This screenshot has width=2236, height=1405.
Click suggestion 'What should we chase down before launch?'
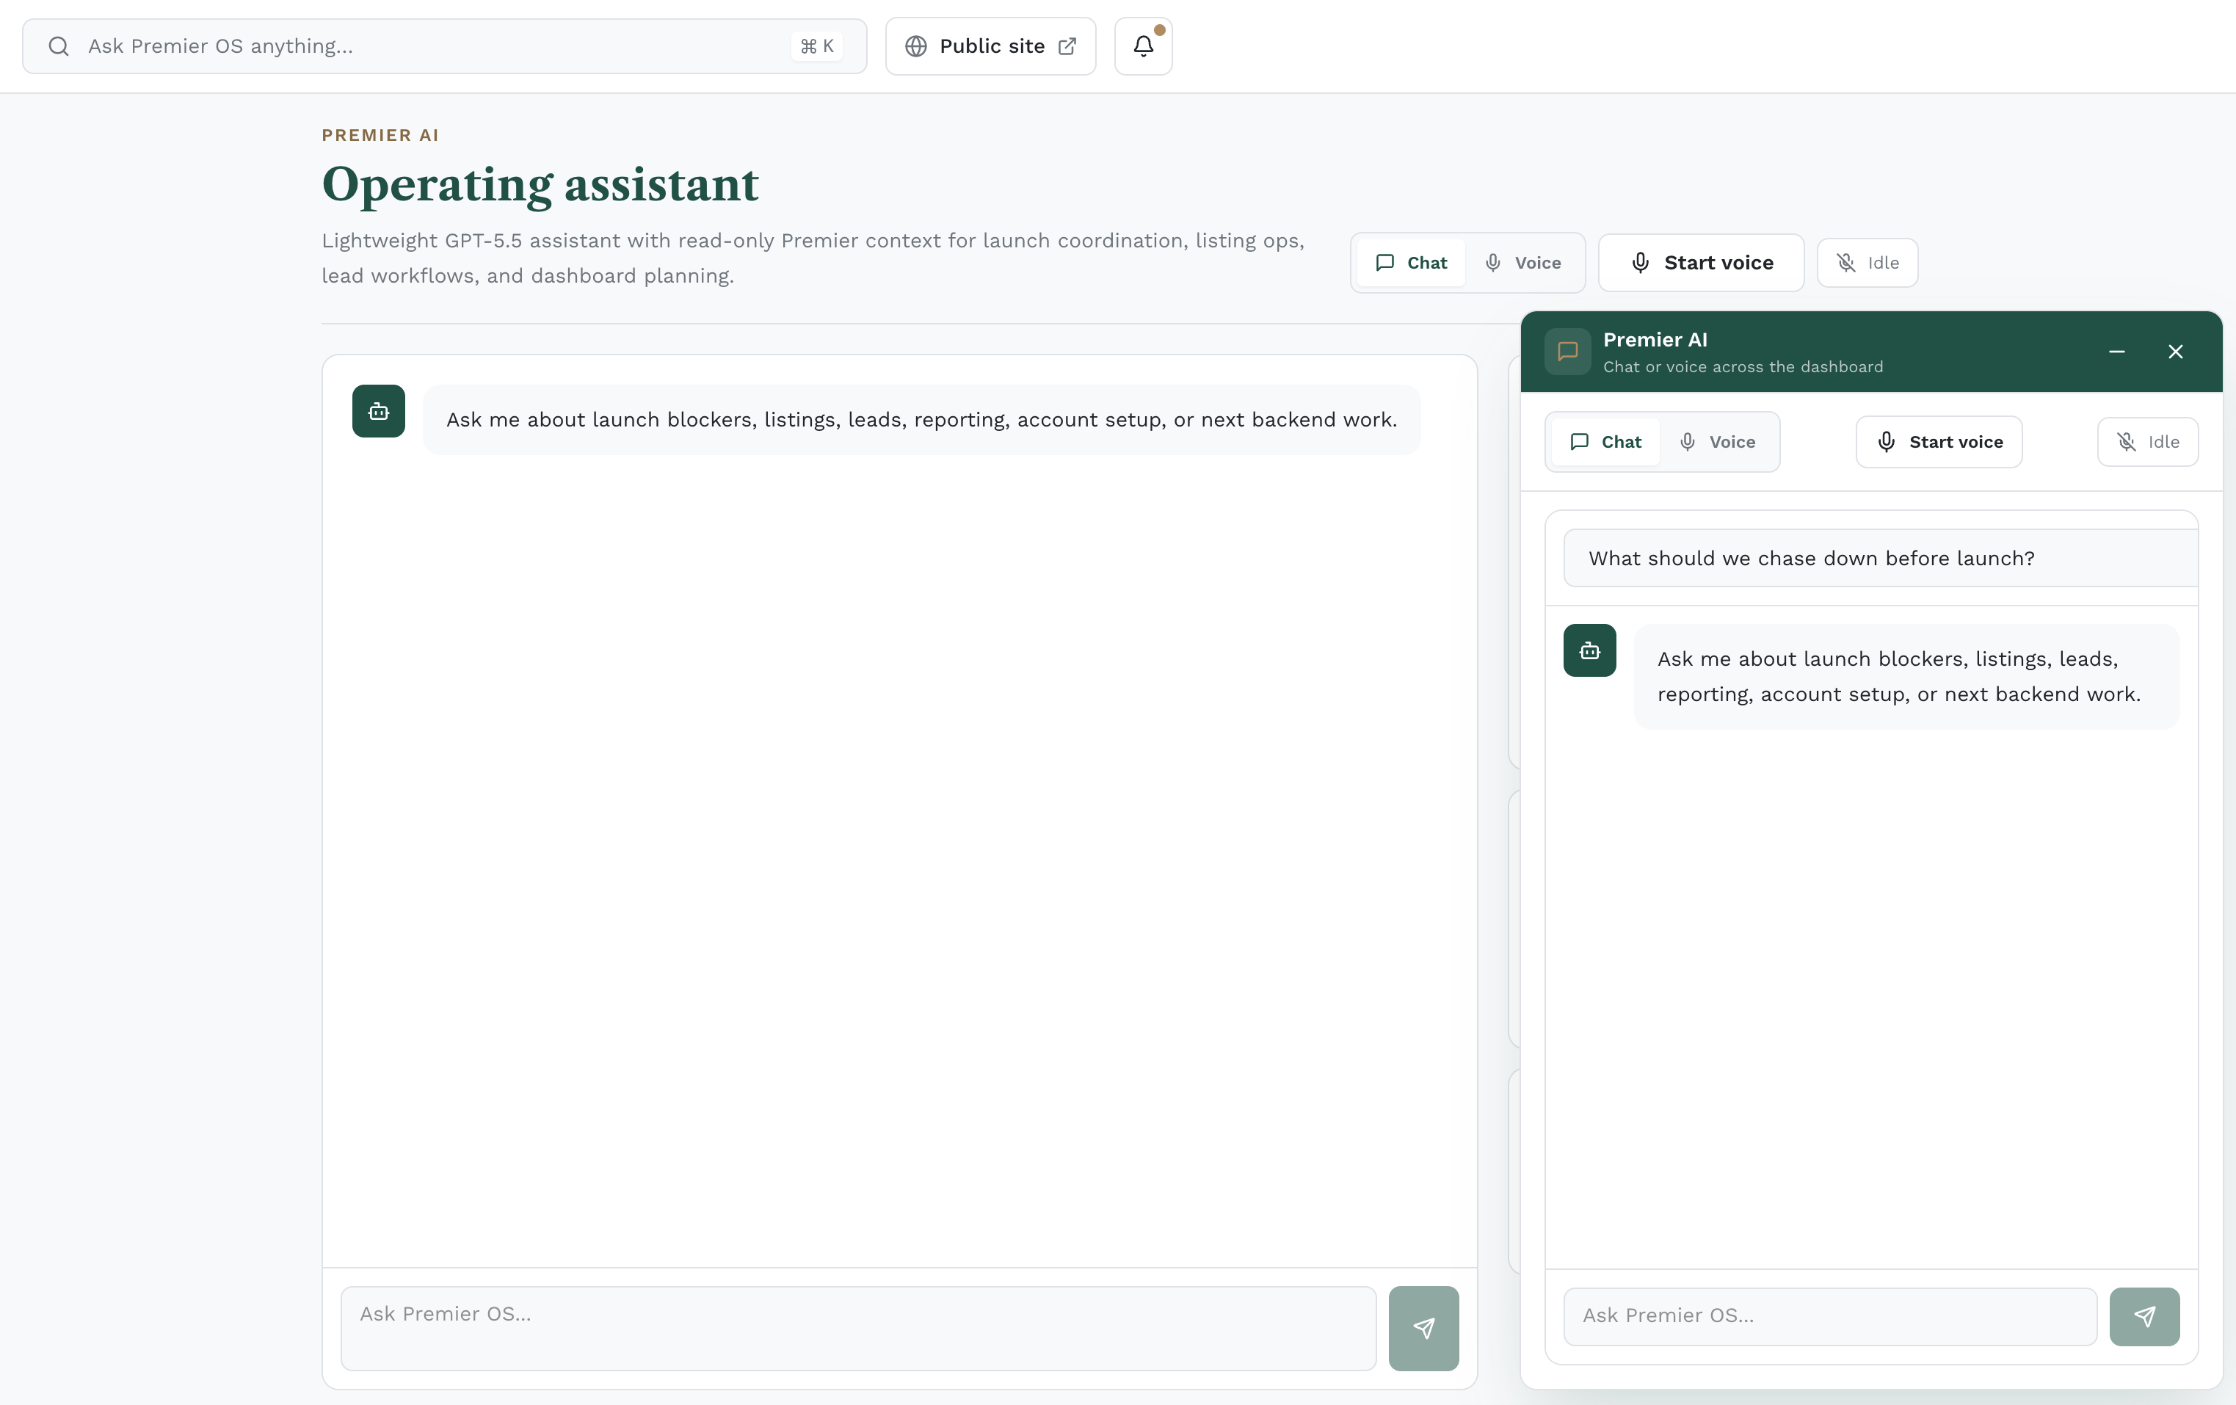tap(1881, 558)
